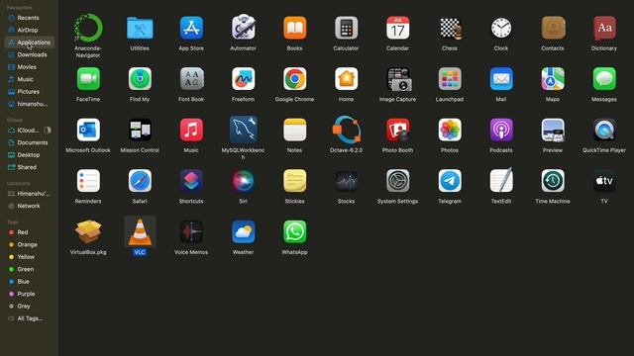This screenshot has width=634, height=356.
Task: Select the Music app icon in the grid
Action: pos(191,130)
